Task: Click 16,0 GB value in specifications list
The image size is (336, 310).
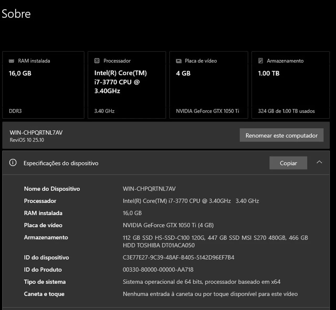Action: point(132,213)
